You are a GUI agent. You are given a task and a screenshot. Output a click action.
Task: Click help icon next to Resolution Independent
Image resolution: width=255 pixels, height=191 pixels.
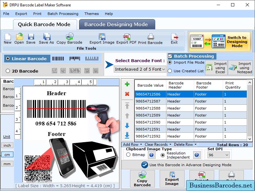click(x=197, y=155)
